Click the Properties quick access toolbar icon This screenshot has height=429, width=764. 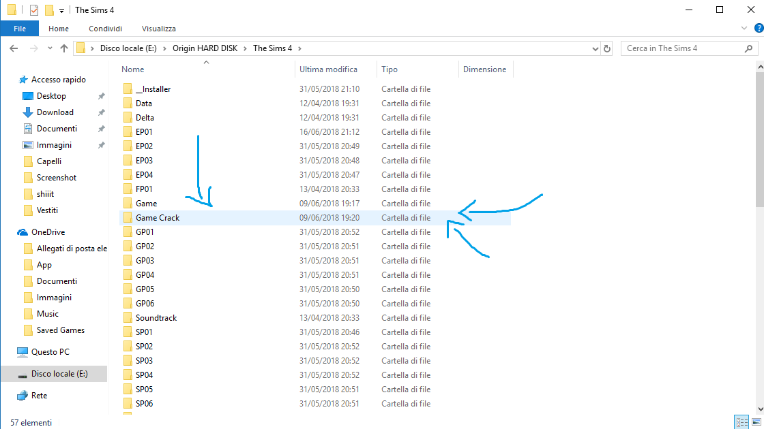(x=33, y=10)
